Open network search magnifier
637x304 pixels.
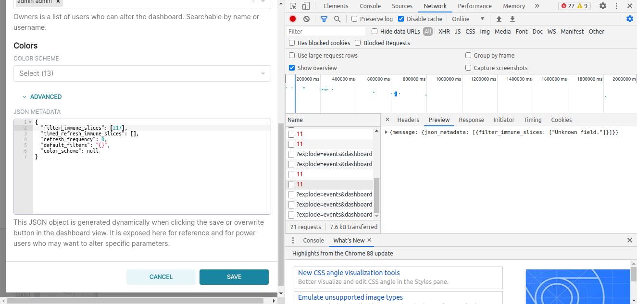(x=337, y=19)
